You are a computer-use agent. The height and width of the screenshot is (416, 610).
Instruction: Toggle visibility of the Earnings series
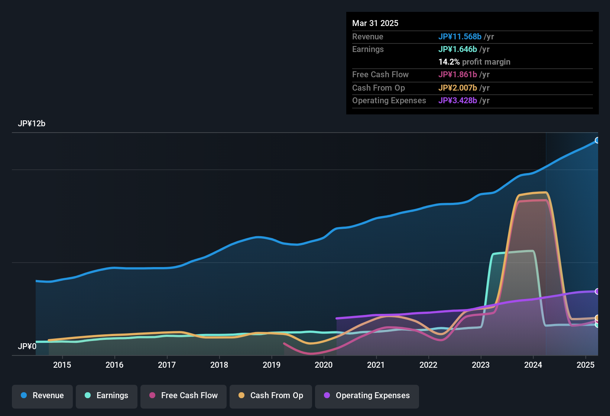pos(107,396)
